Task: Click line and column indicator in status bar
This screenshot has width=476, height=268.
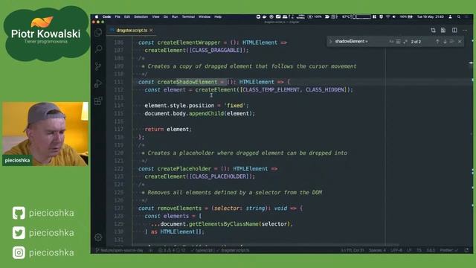Action: pos(353,250)
